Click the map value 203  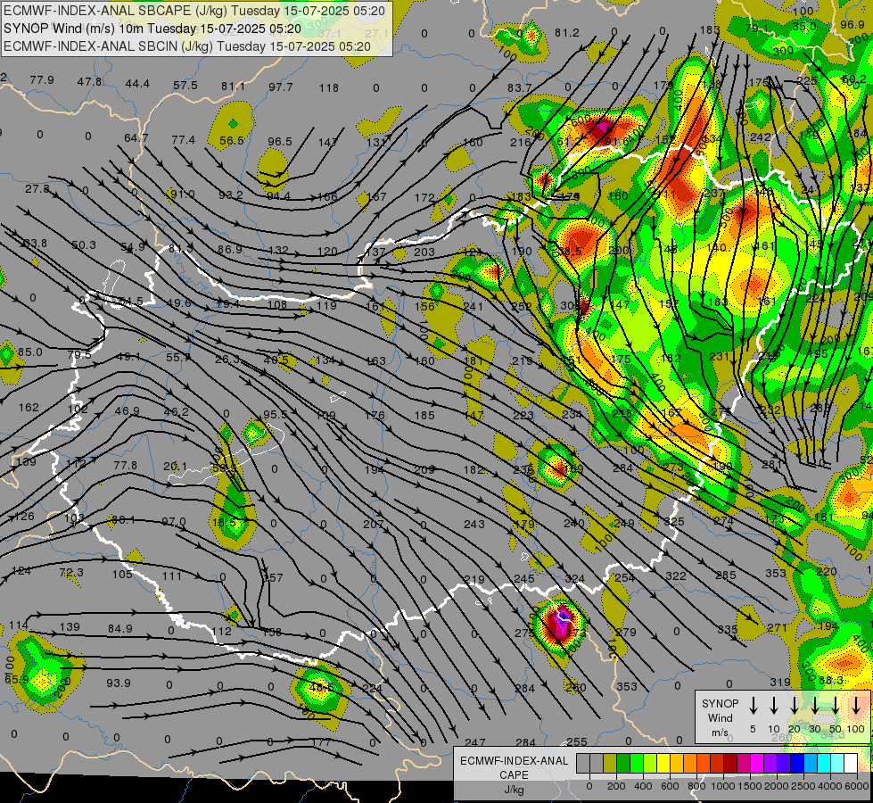[x=424, y=252]
